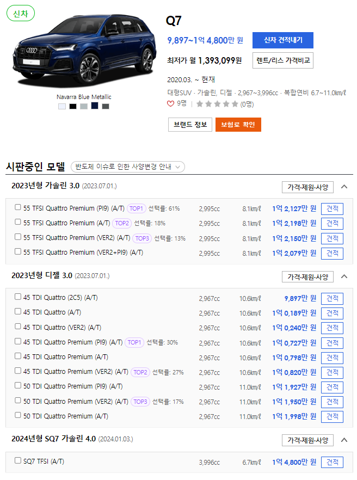Click 견적 for the 9,897만 원 trim
The width and height of the screenshot is (357, 480).
click(332, 298)
